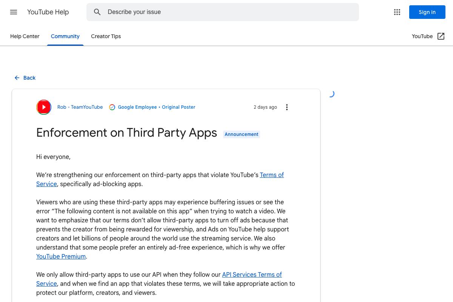
Task: Click the search magnifier icon
Action: point(97,12)
